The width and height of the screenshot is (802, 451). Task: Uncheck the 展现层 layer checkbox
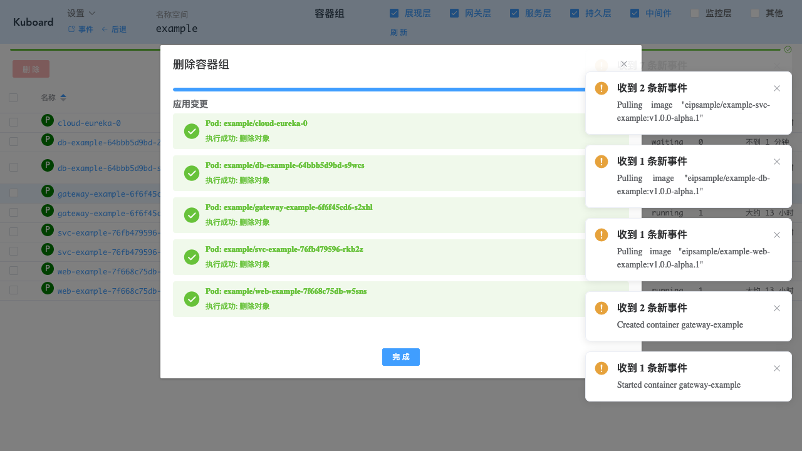(394, 13)
